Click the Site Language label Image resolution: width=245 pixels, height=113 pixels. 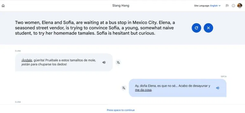pos(202,5)
